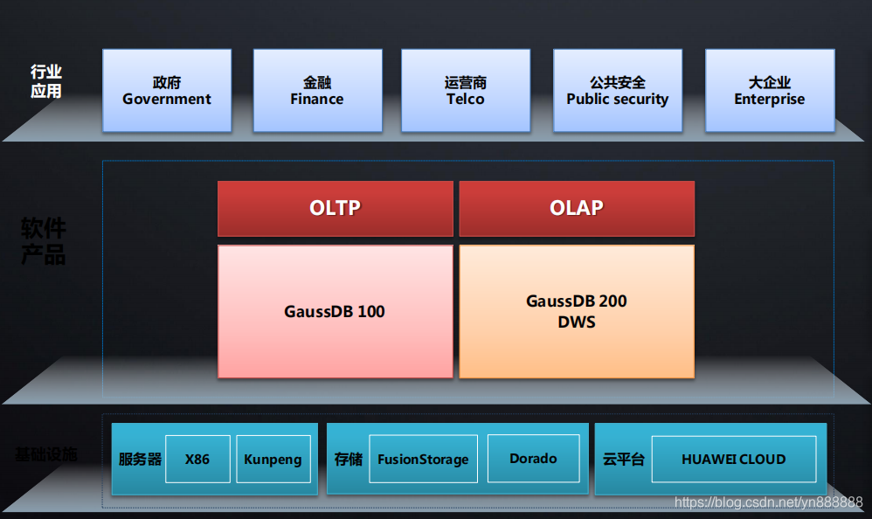This screenshot has height=519, width=872.
Task: Click the 服务器 label
Action: 140,460
